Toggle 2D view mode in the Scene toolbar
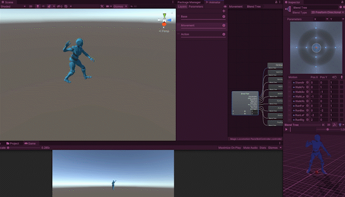345x197 pixels. coord(31,7)
